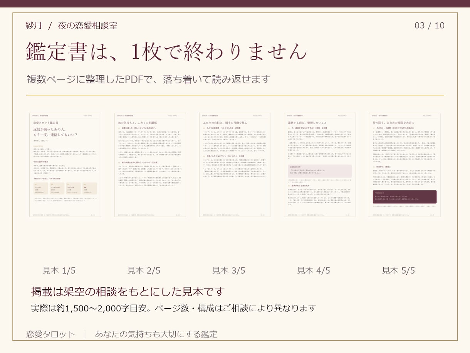Click the subtitle 複数ページに整理したPDFで、落ち着いて読み返せます

pyautogui.click(x=148, y=79)
